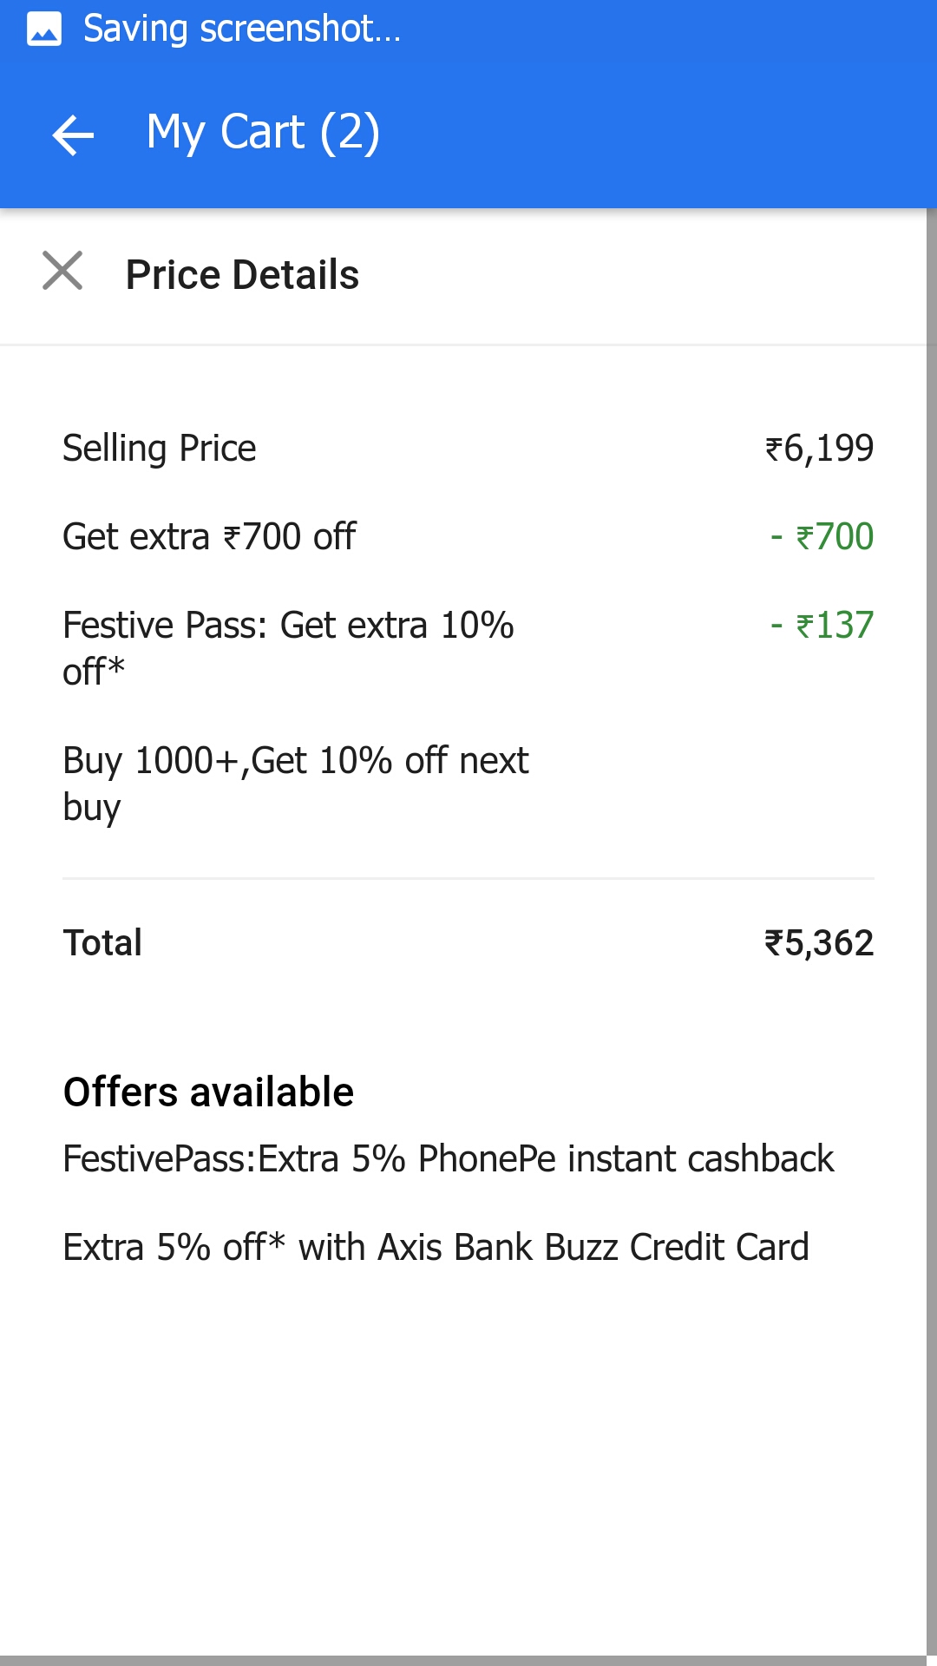Tap the Offers available heading
Screen dimensions: 937x1666
(208, 1092)
